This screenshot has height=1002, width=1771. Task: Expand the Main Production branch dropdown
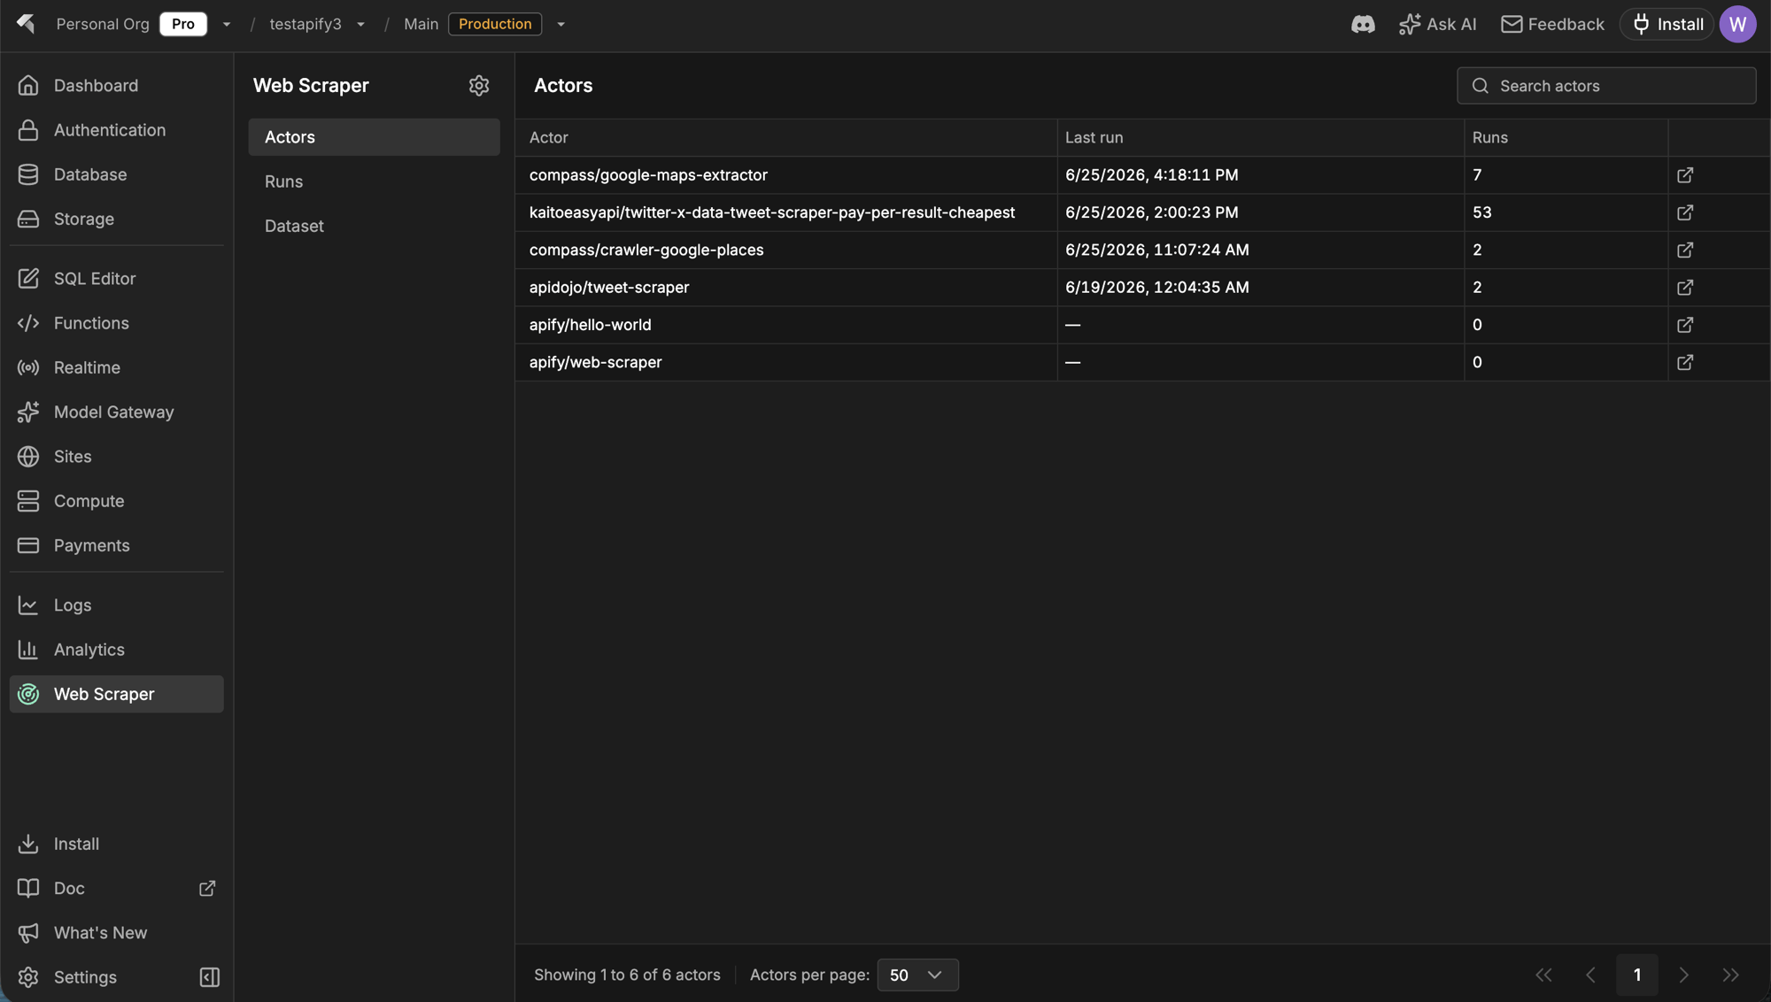(561, 24)
